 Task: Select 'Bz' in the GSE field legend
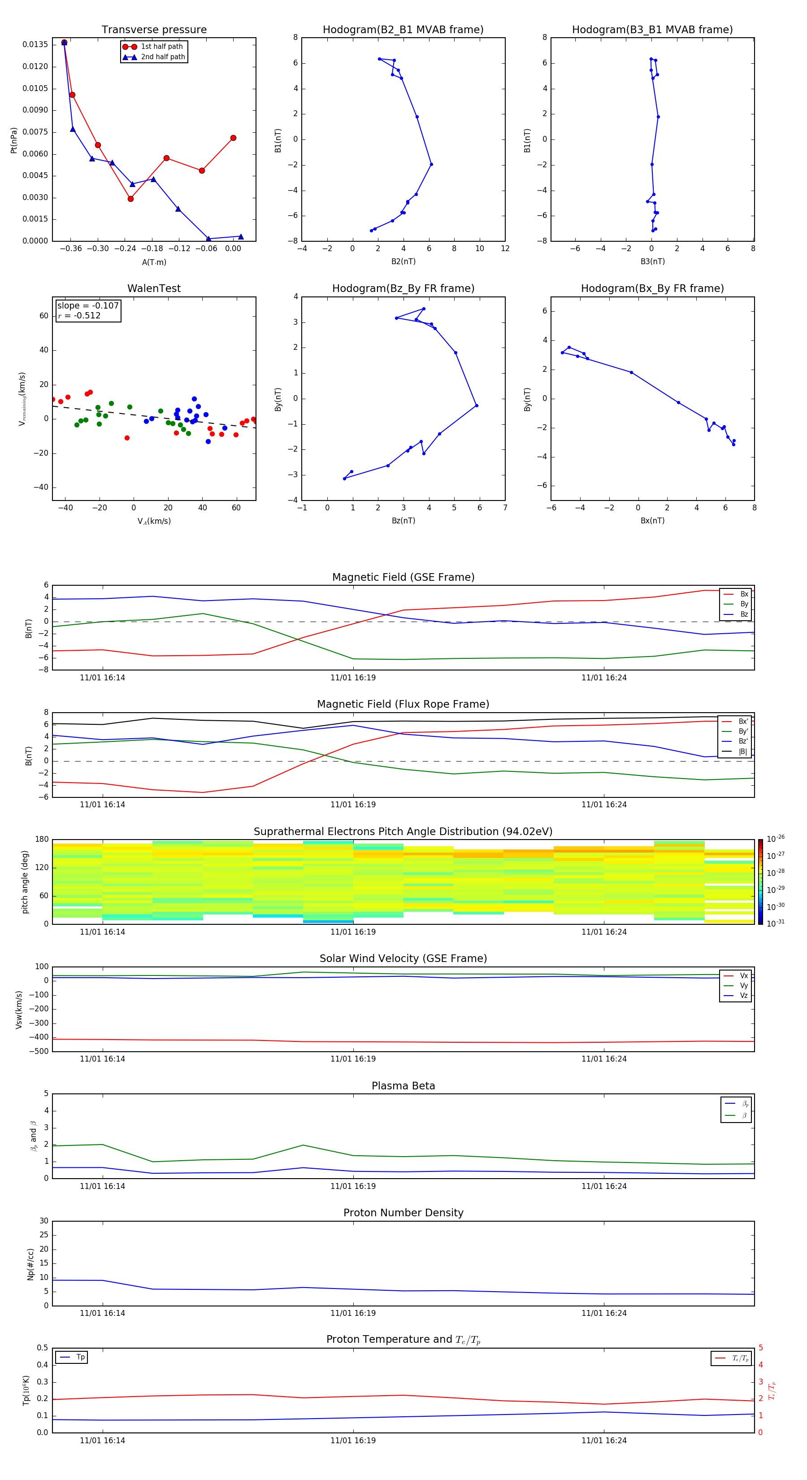(x=736, y=614)
